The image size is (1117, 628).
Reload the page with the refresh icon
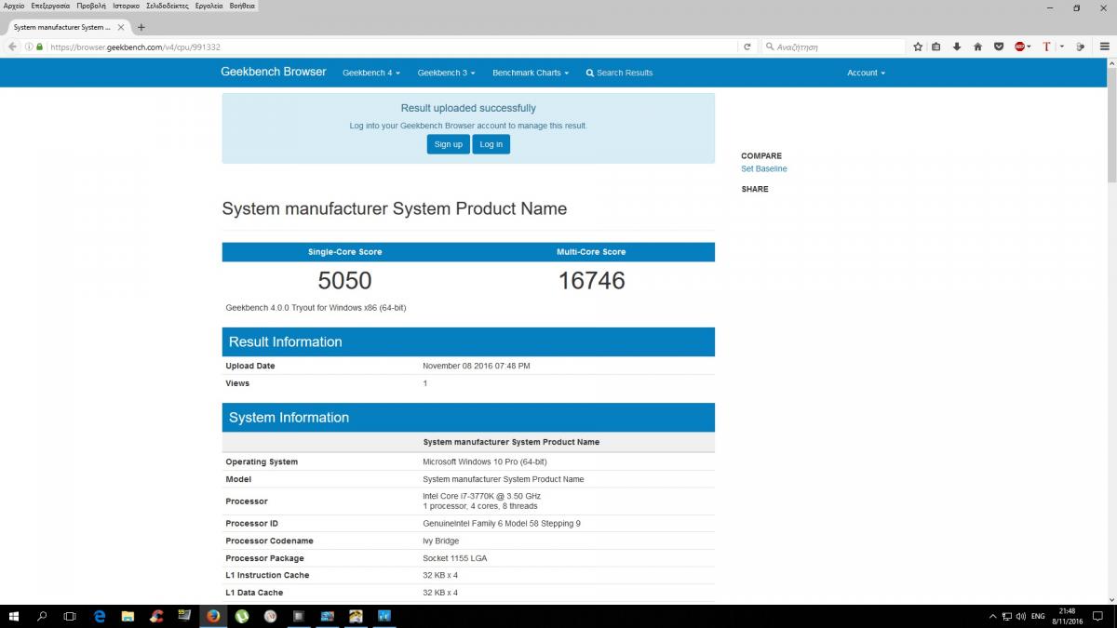[747, 47]
